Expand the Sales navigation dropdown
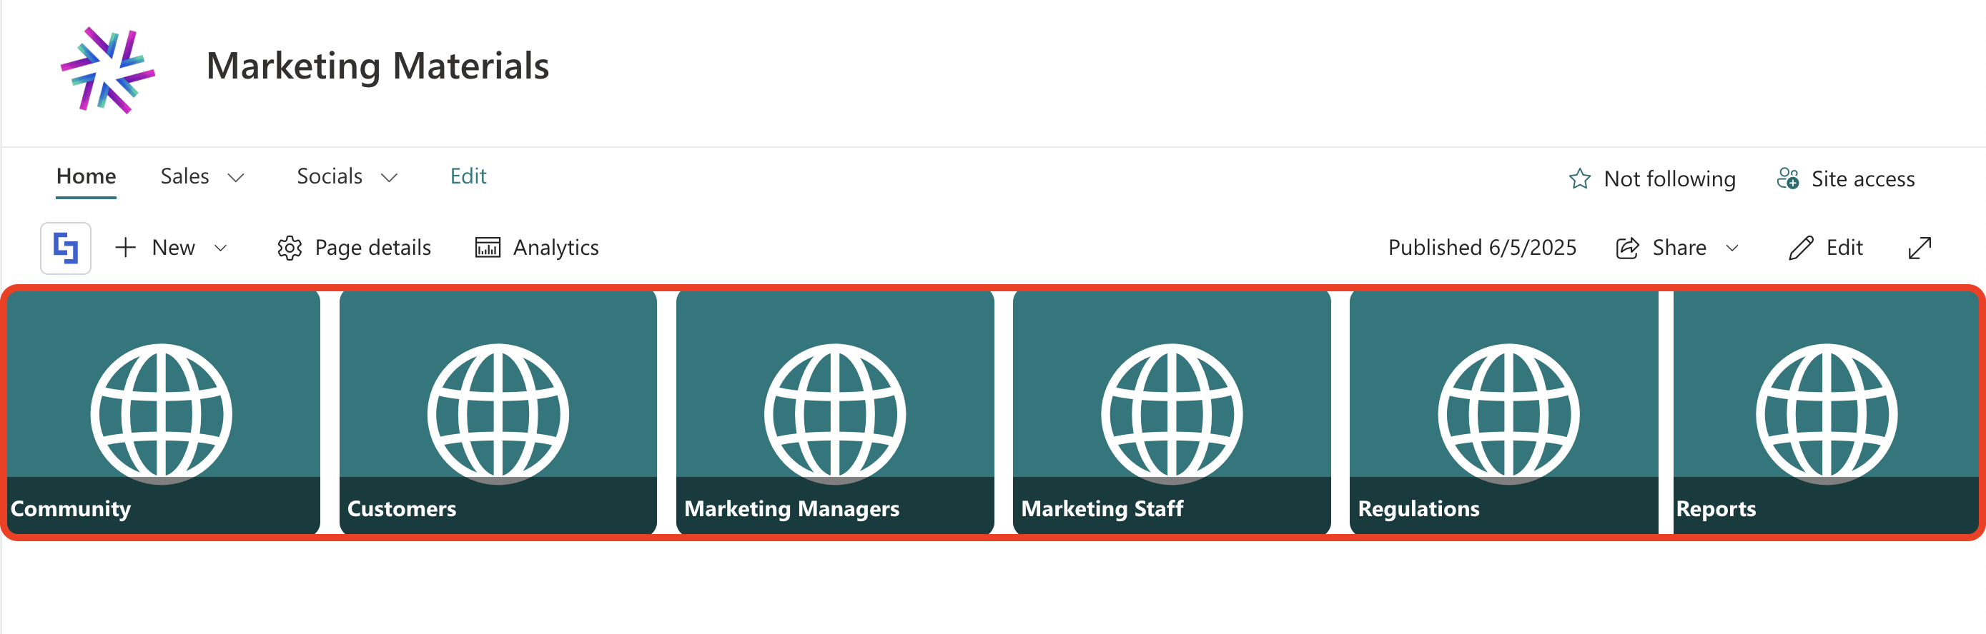This screenshot has height=634, width=1986. (x=236, y=178)
